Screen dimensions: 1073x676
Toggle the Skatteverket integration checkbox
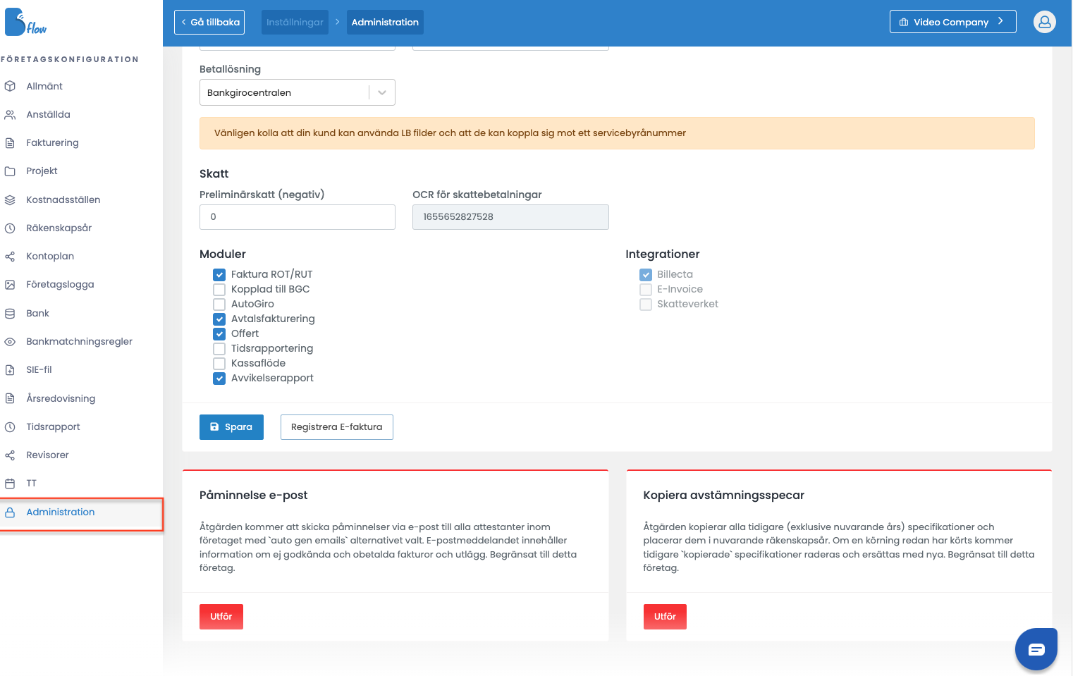646,305
